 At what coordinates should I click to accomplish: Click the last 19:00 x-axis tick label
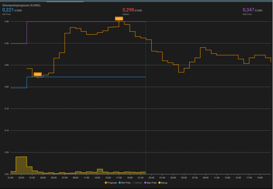point(260,178)
